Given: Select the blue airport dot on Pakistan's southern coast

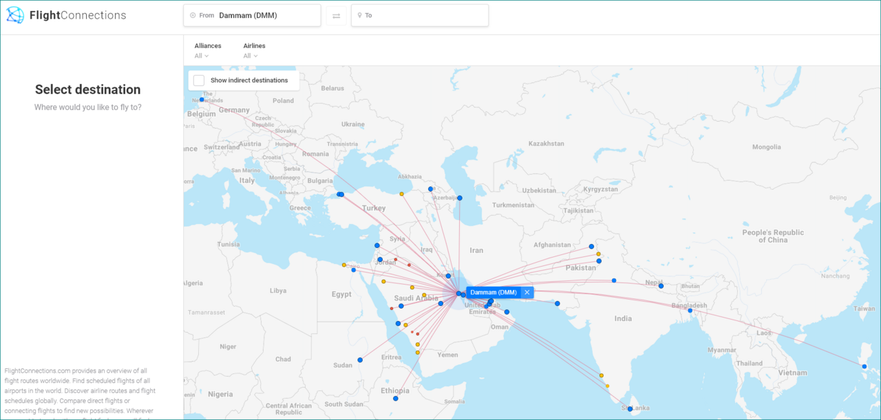Looking at the screenshot, I should 558,303.
